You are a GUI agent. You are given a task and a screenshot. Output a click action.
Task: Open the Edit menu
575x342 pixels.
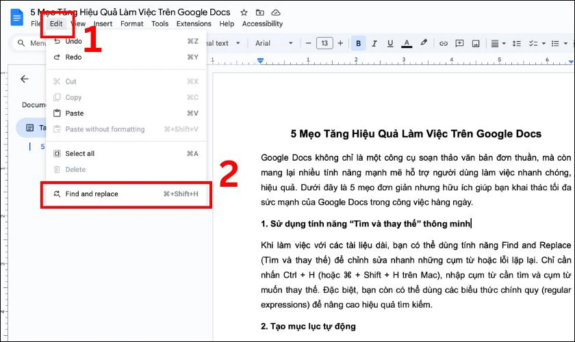click(x=56, y=24)
